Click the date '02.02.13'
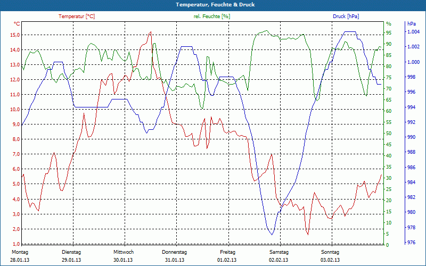The width and height of the screenshot is (426, 266). [278, 260]
